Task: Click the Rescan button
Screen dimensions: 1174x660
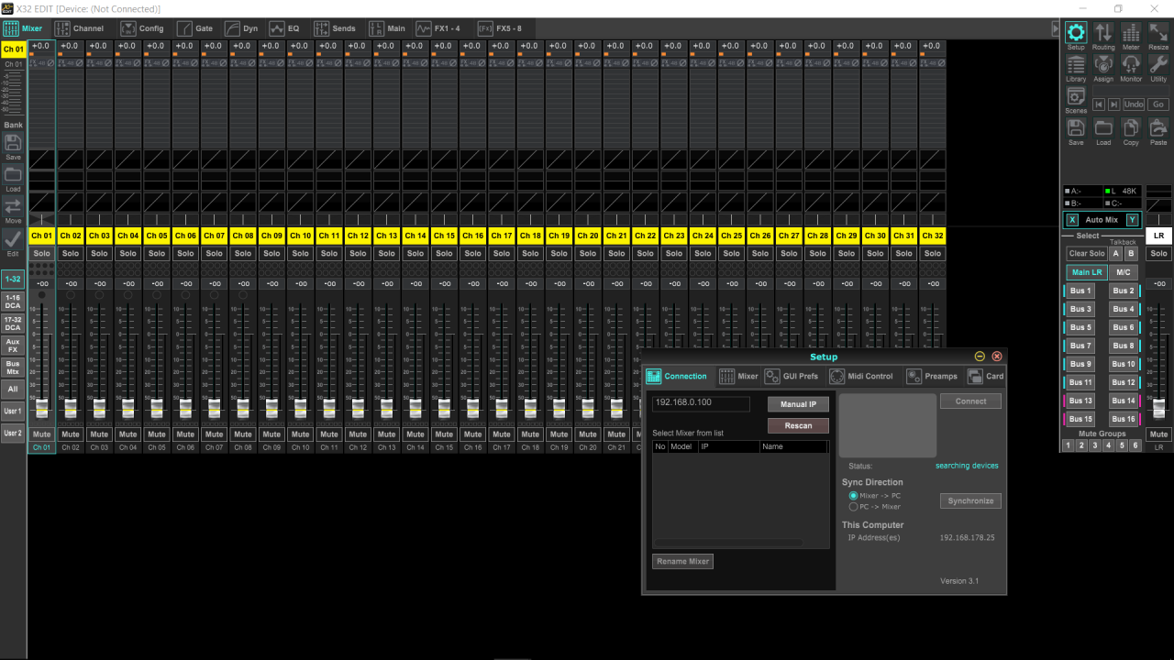Action: 798,425
